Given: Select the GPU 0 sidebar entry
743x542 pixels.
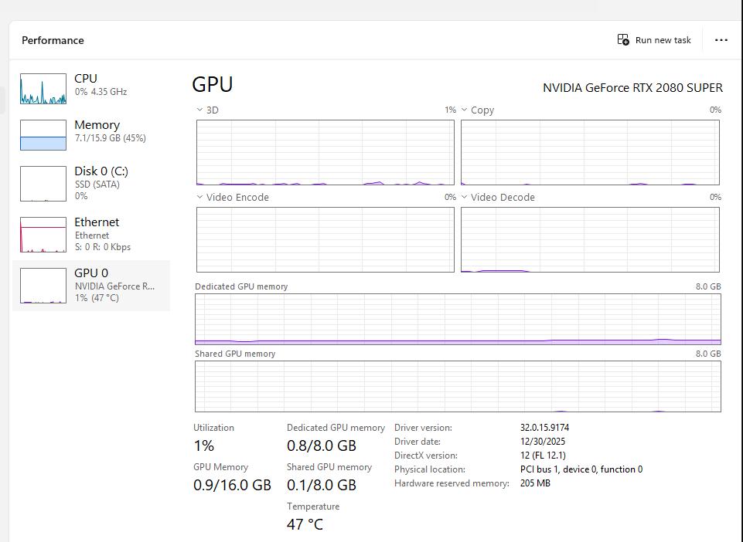Looking at the screenshot, I should pyautogui.click(x=91, y=284).
